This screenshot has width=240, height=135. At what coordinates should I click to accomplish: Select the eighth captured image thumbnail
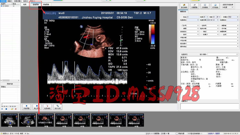(x=136, y=120)
